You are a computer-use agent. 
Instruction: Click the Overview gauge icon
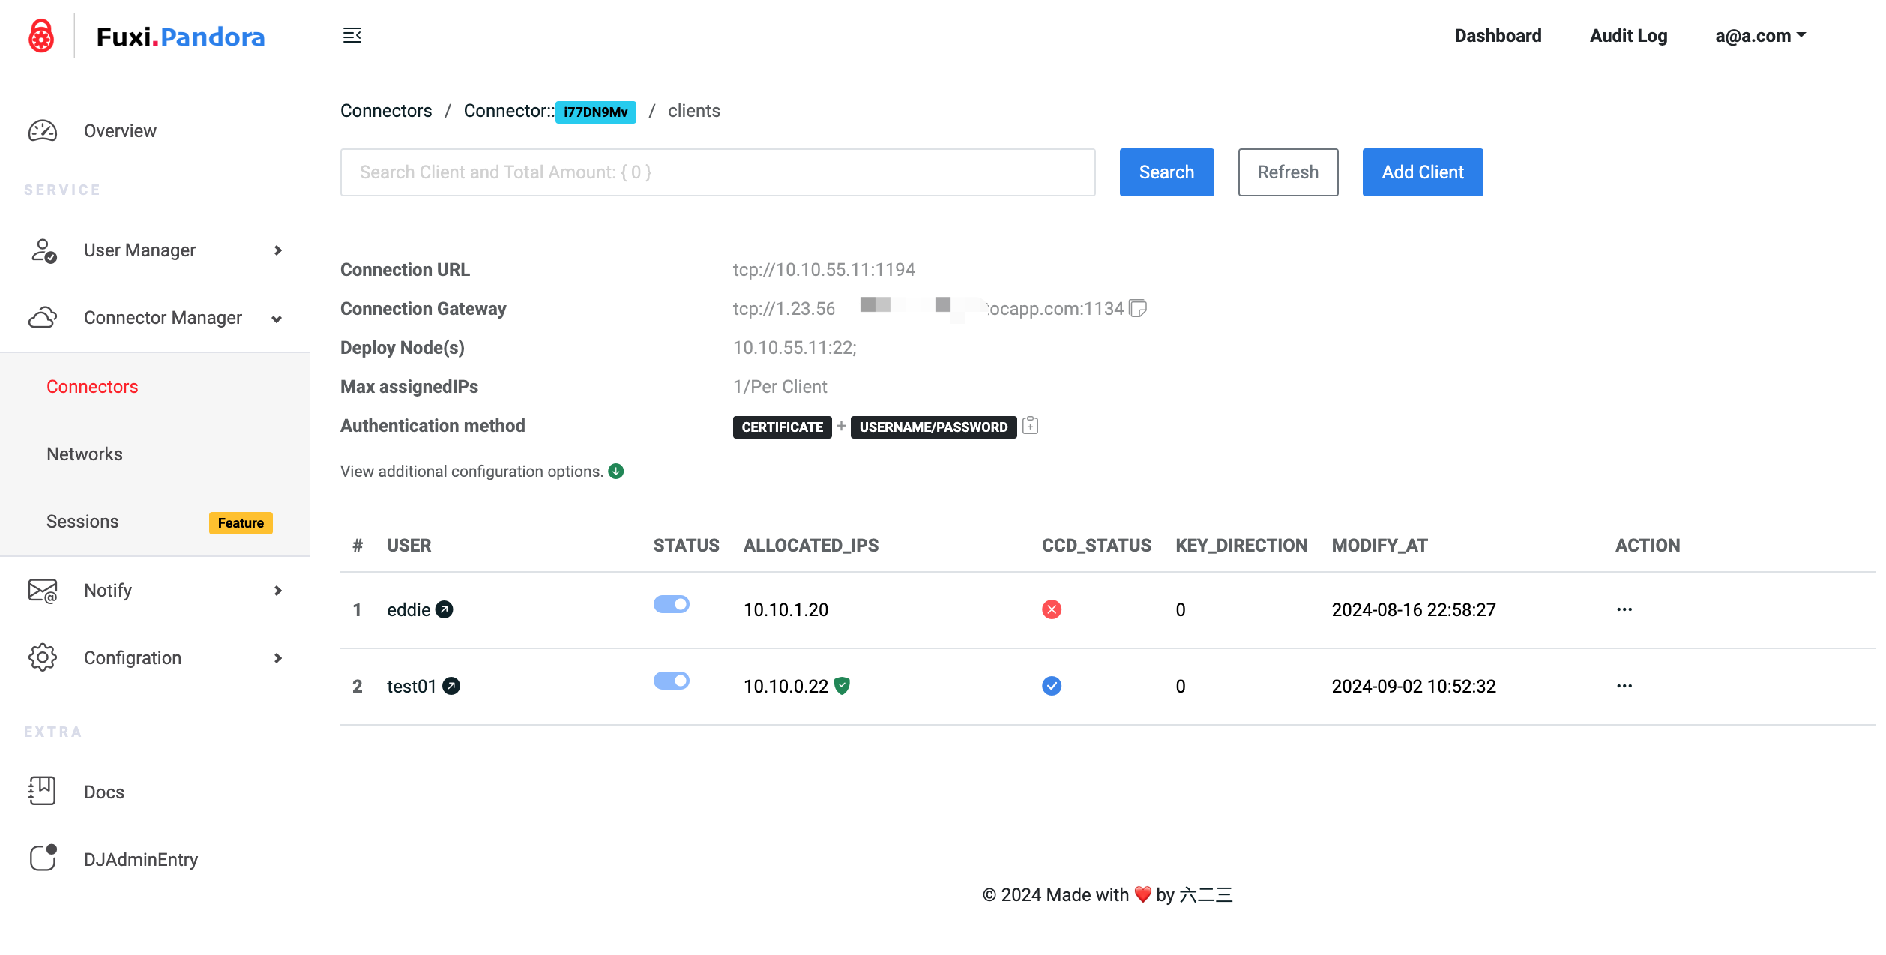point(43,130)
